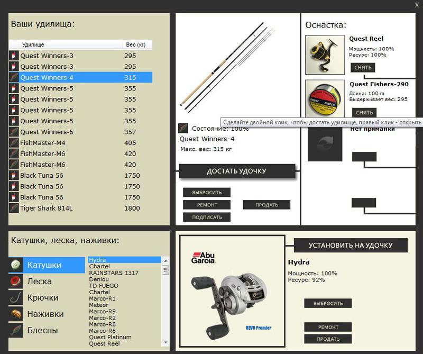Click the lure icon next to Tiger Shark 814L
Image resolution: width=423 pixels, height=354 pixels.
point(14,208)
